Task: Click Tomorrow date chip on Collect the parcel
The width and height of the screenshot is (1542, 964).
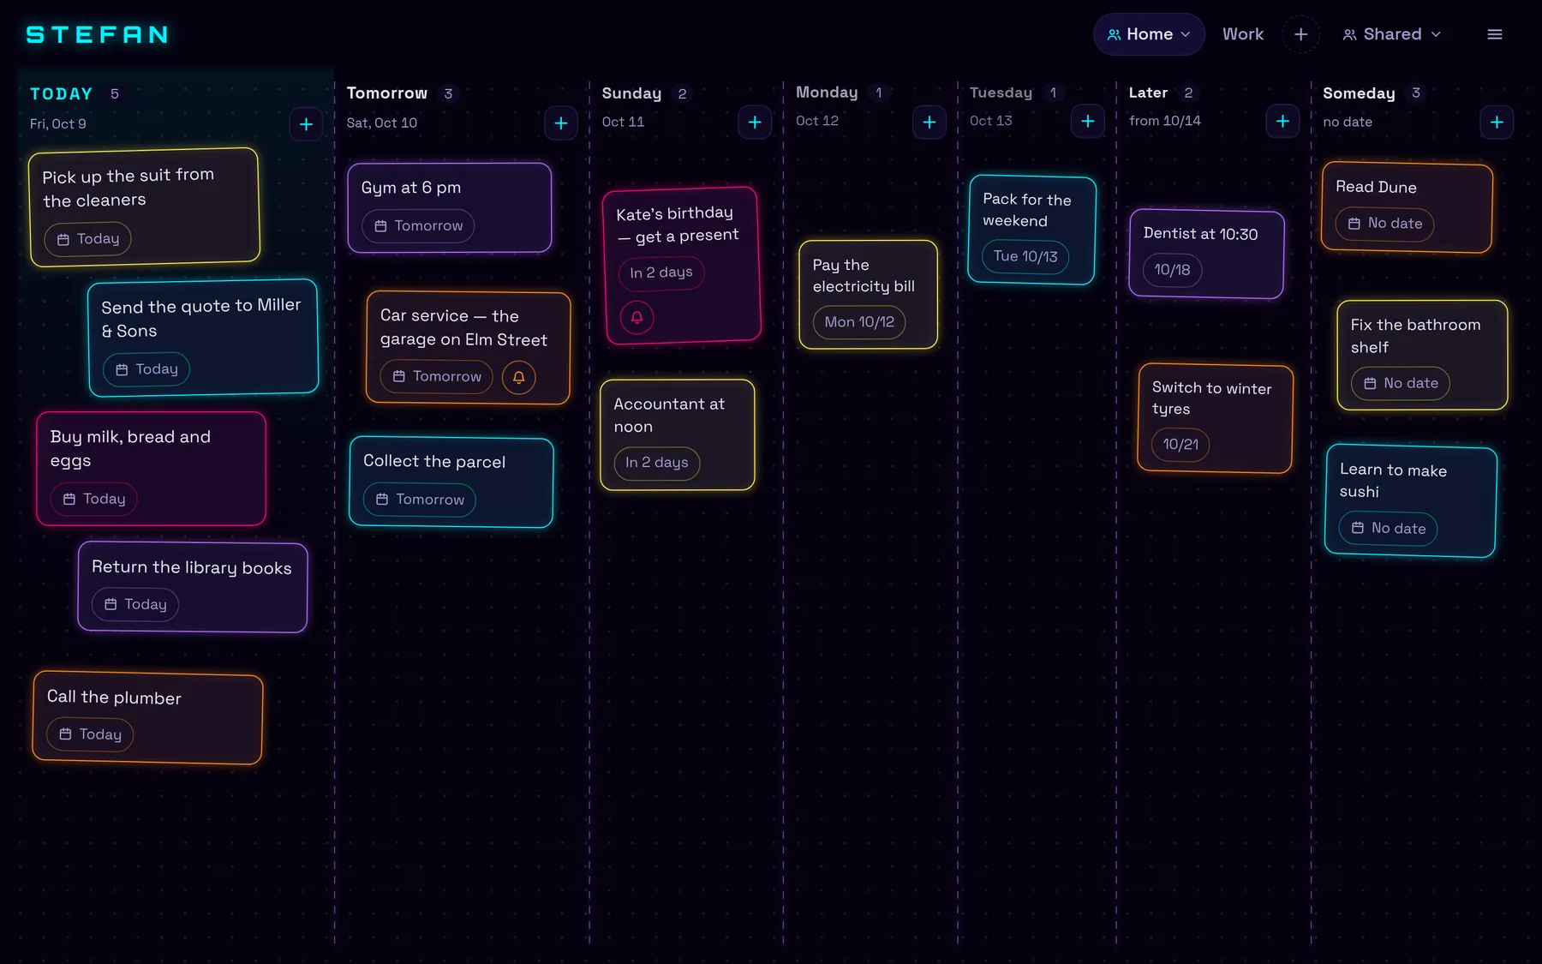Action: 420,500
